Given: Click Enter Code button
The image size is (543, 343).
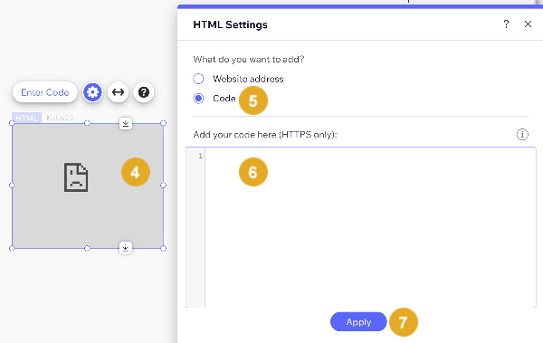Looking at the screenshot, I should [45, 92].
